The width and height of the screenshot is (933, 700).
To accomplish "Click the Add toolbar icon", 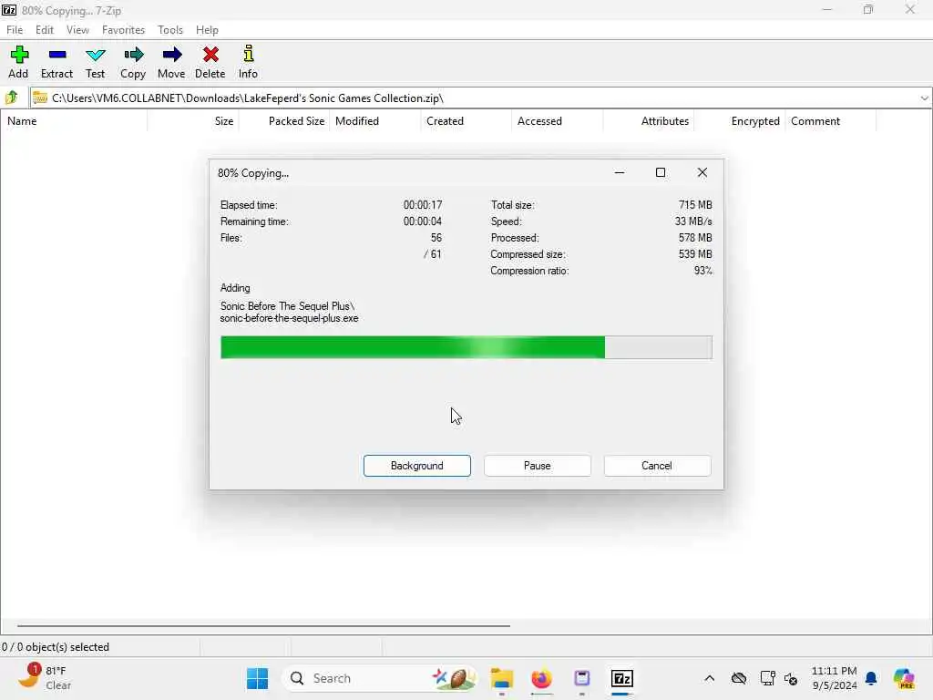I will (x=18, y=62).
